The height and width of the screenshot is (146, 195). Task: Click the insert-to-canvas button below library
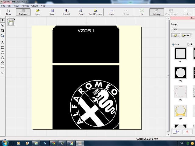176,132
